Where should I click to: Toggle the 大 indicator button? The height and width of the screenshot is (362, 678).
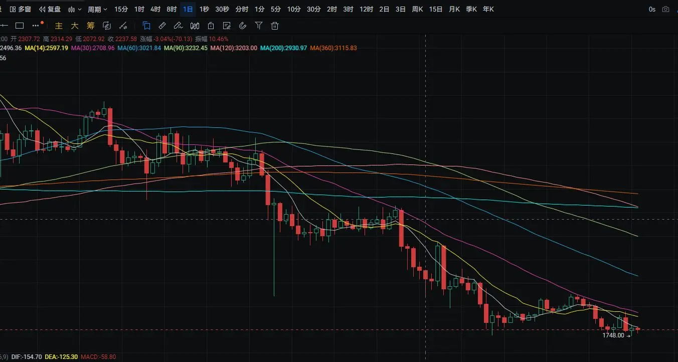(x=75, y=26)
